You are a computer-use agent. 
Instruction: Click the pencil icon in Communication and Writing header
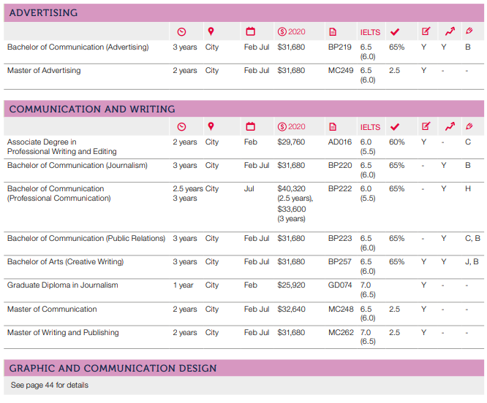469,127
